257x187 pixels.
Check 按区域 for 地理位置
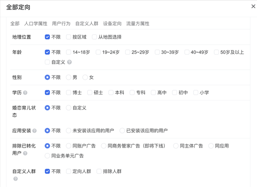[x=69, y=37]
